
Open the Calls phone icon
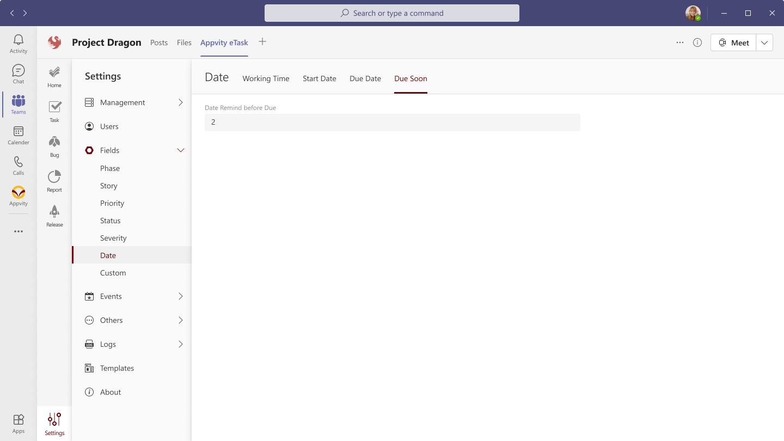[19, 162]
